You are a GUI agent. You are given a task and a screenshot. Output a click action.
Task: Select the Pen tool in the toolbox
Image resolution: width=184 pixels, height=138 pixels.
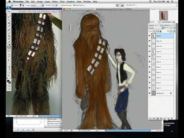[9, 54]
